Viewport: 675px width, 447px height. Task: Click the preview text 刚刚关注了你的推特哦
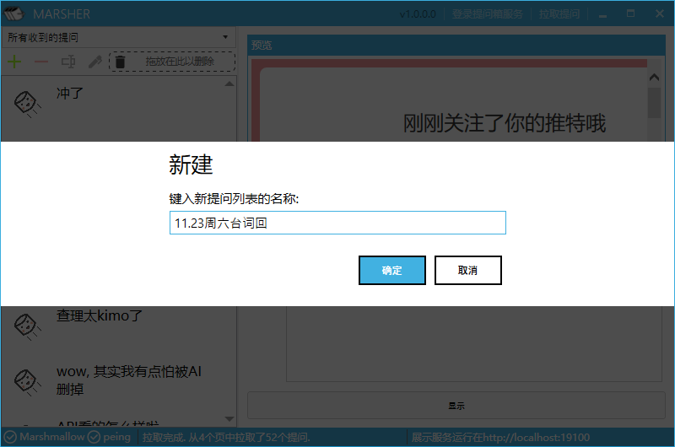[504, 123]
